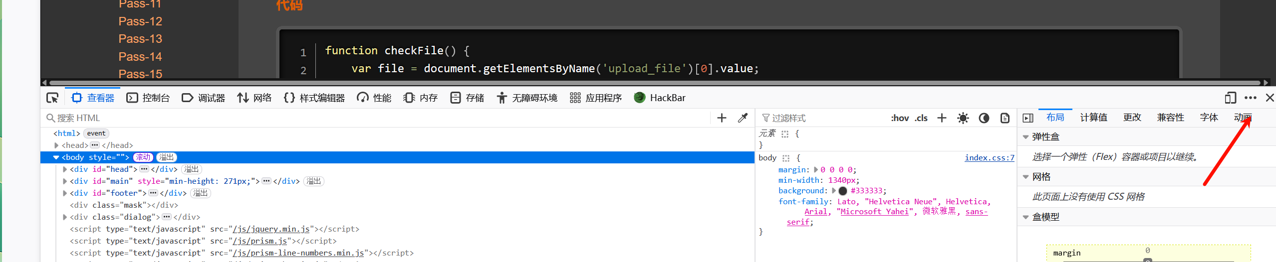Screen dimensions: 1276x262
Task: Open the Memory (内存) tab
Action: tap(421, 98)
